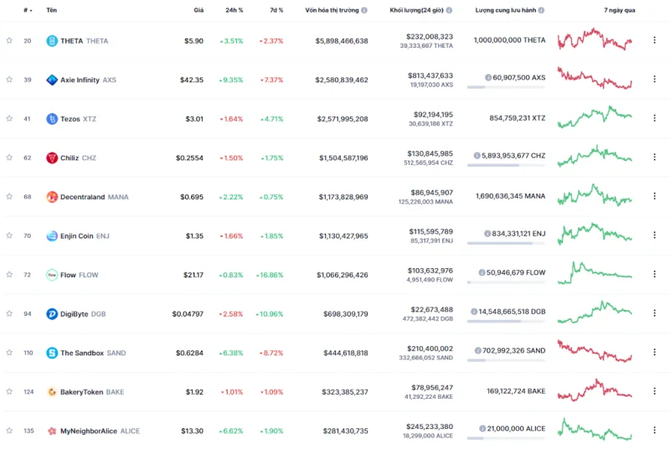The height and width of the screenshot is (450, 670).
Task: Open Decentraland MANA details link
Action: click(95, 197)
